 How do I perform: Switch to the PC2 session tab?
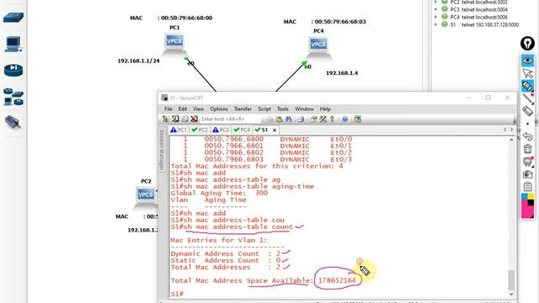200,130
